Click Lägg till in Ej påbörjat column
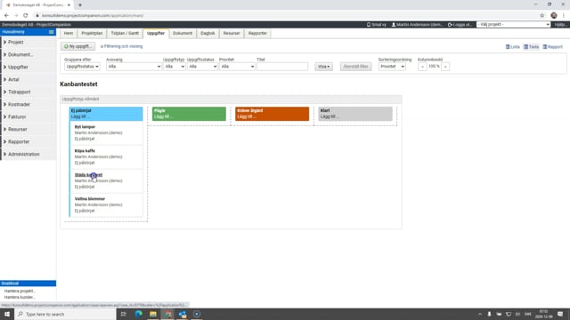Image resolution: width=570 pixels, height=320 pixels. (x=80, y=116)
